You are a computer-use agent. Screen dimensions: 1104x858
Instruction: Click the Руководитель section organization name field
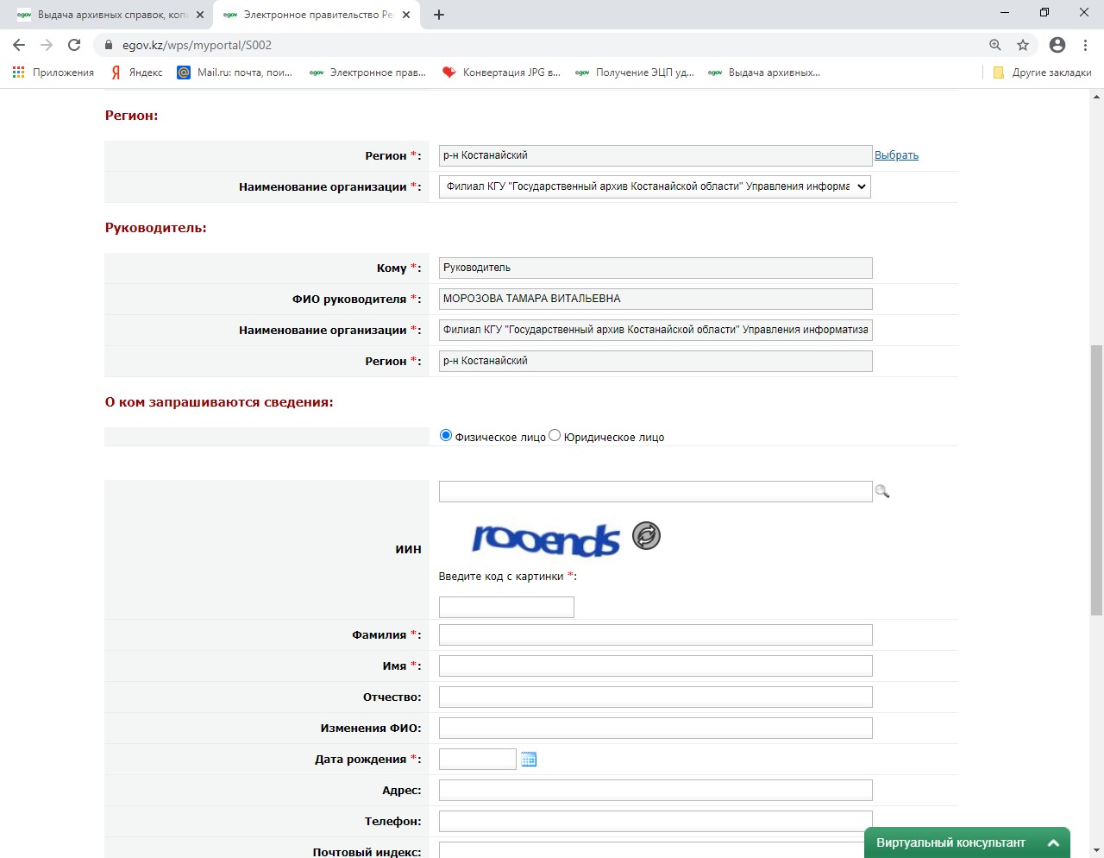coord(655,330)
